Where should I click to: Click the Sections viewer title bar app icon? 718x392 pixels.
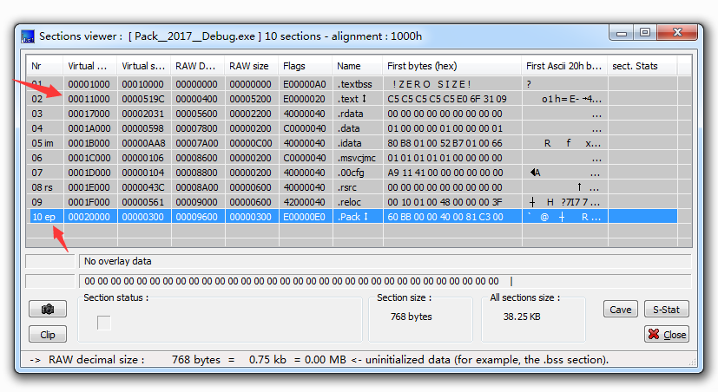click(x=28, y=36)
